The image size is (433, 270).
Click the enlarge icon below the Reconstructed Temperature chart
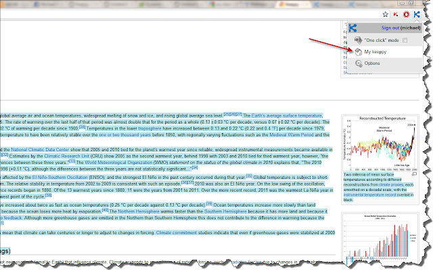click(x=414, y=174)
